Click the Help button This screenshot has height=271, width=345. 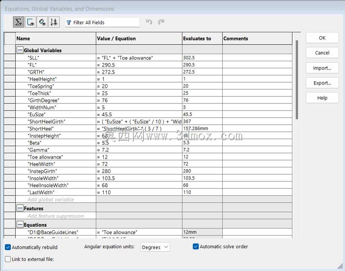point(322,98)
